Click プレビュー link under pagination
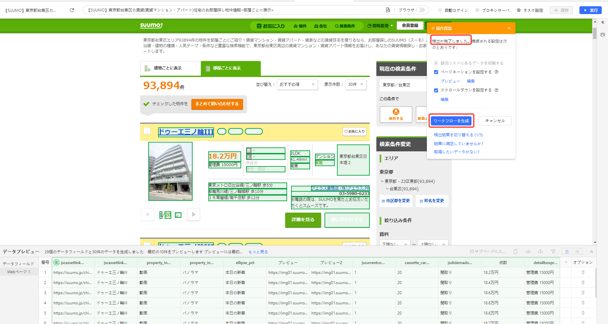Viewport: 608px width, 324px height. (450, 81)
